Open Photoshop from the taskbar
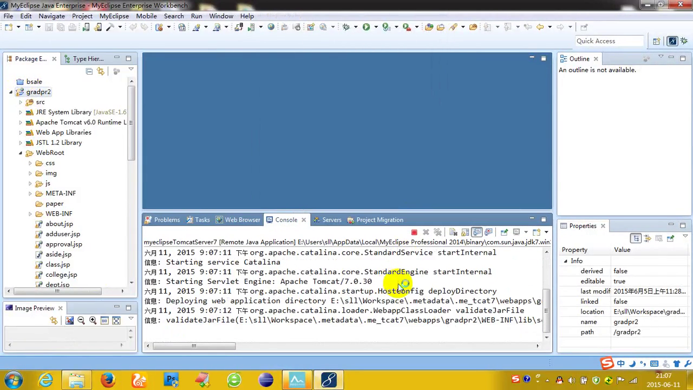The image size is (693, 390). (172, 380)
